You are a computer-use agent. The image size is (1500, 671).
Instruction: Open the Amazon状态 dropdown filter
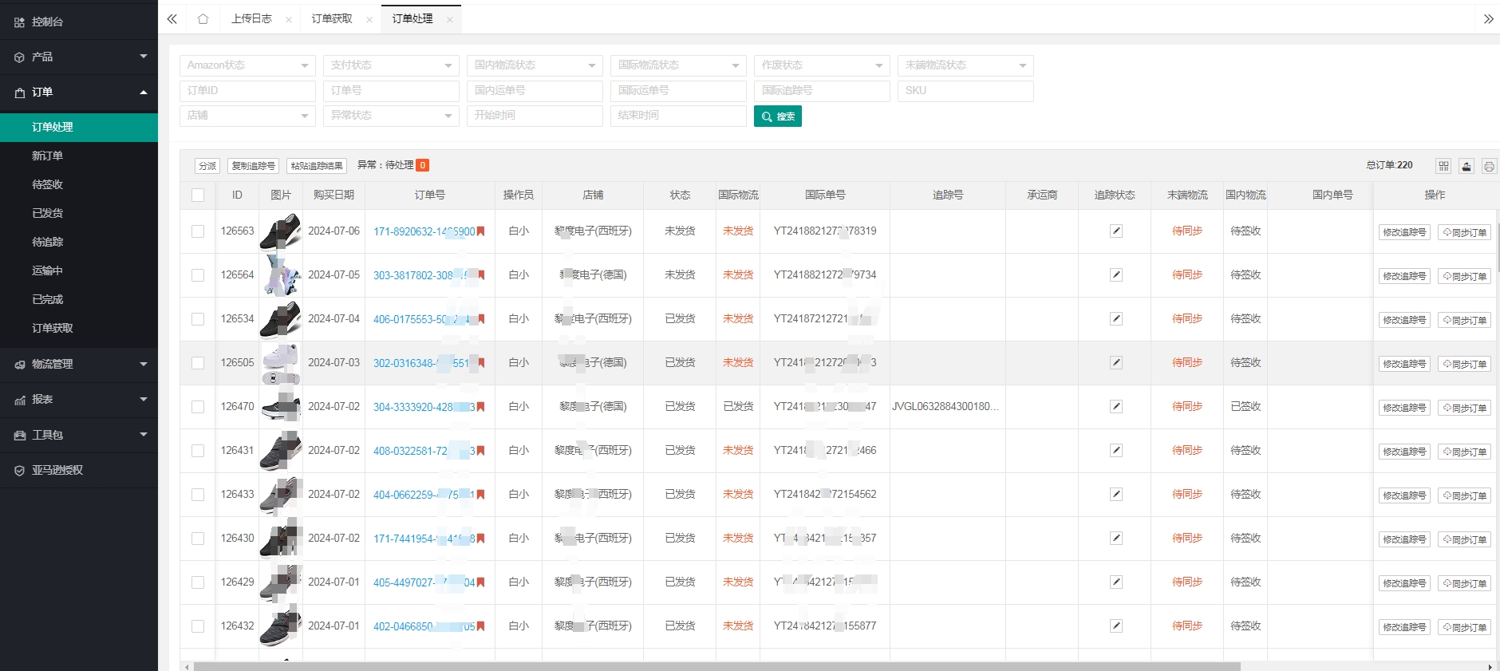coord(247,65)
